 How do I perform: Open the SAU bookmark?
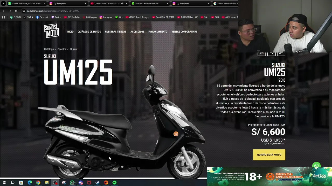[x=204, y=17]
